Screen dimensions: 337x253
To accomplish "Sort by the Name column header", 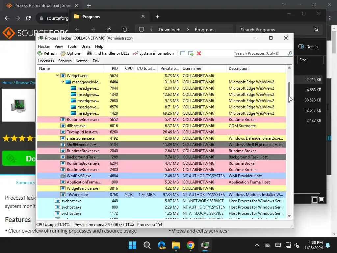I will pos(70,69).
